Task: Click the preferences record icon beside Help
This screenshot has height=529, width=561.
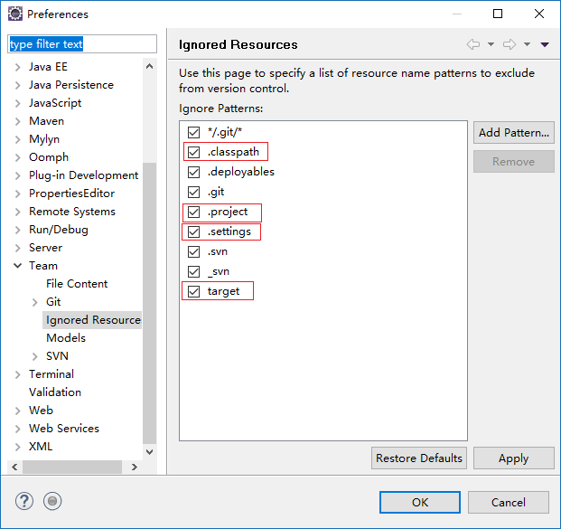Action: click(52, 501)
